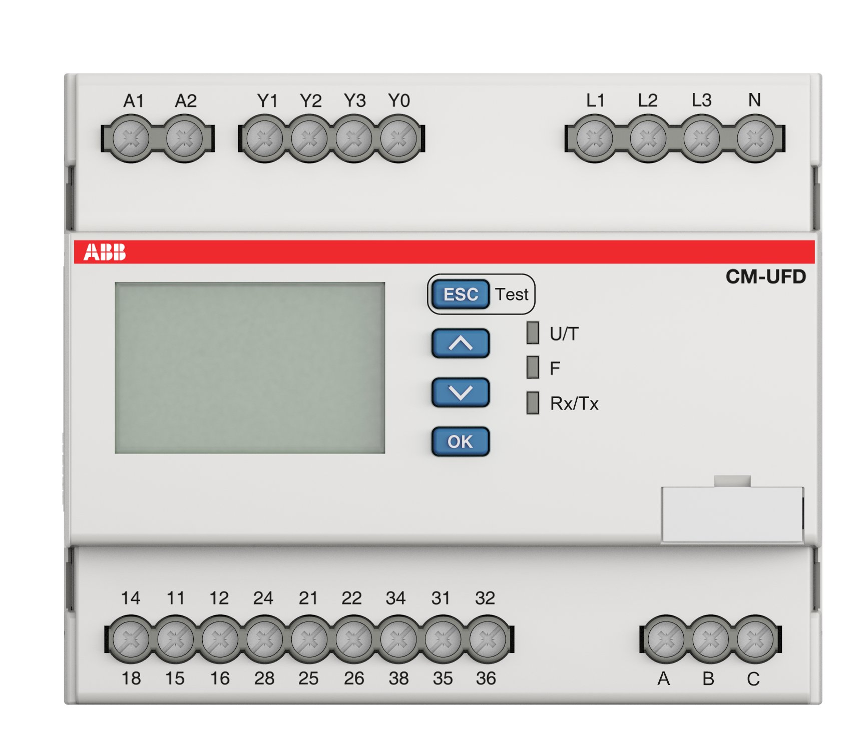Click the L1 text label
This screenshot has height=736, width=866.
[596, 100]
